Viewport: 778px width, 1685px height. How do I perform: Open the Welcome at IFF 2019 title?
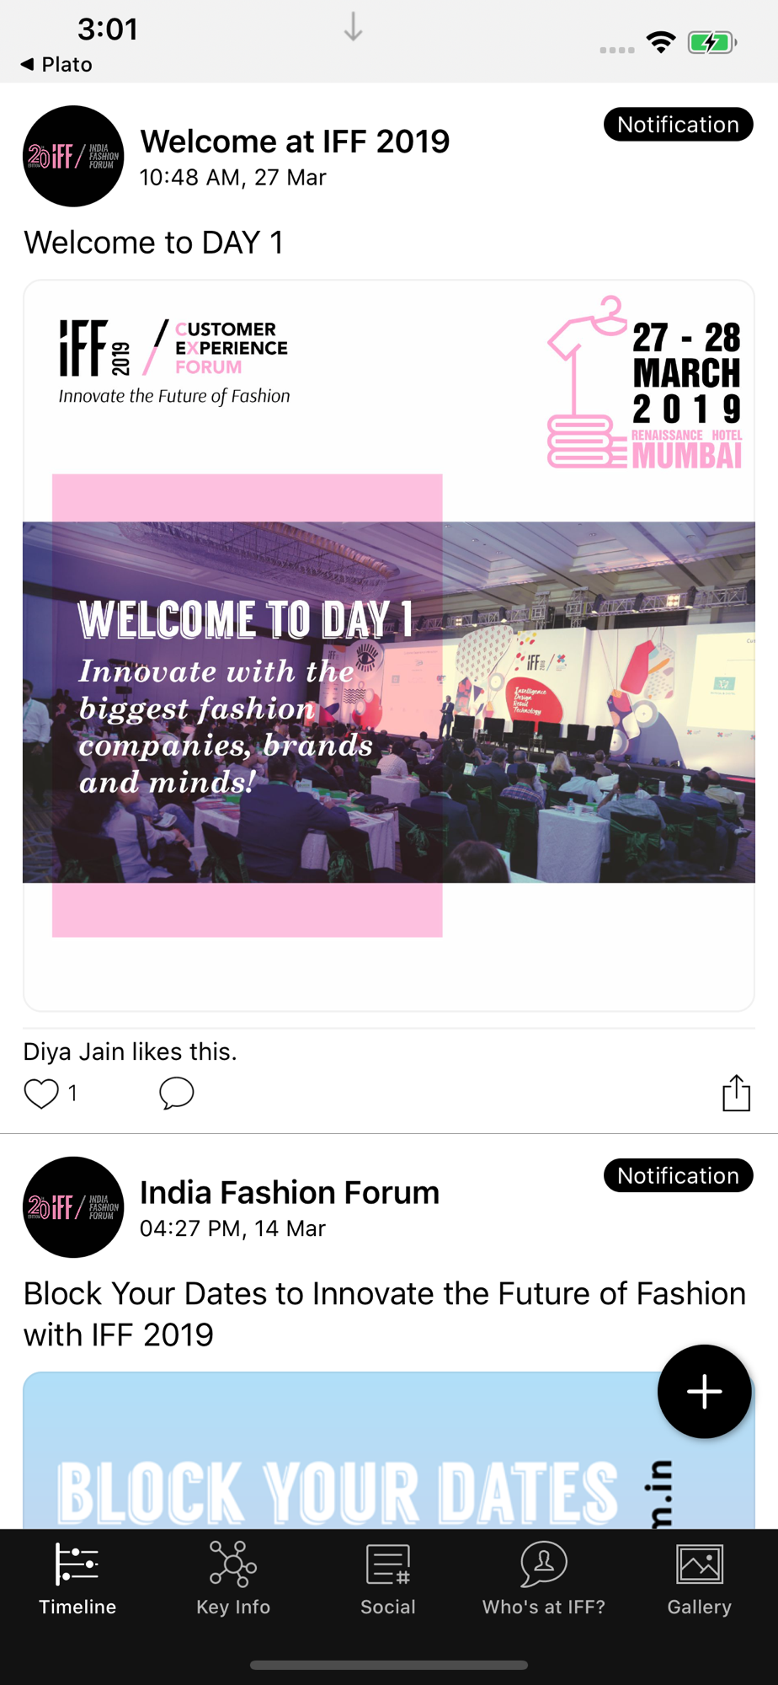click(x=295, y=142)
